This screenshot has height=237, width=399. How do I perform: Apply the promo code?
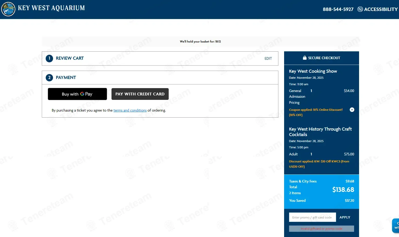pos(345,217)
